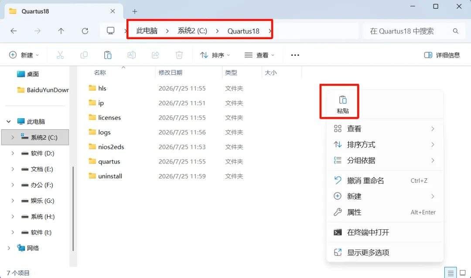Collapse the 此电脑 tree node
This screenshot has height=278, width=471.
[x=9, y=122]
